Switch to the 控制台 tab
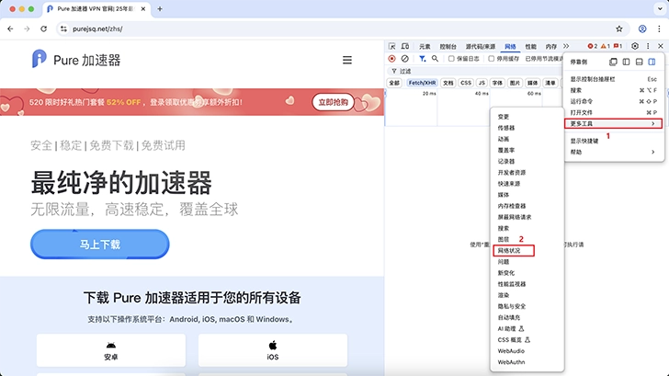669x376 pixels. click(448, 46)
